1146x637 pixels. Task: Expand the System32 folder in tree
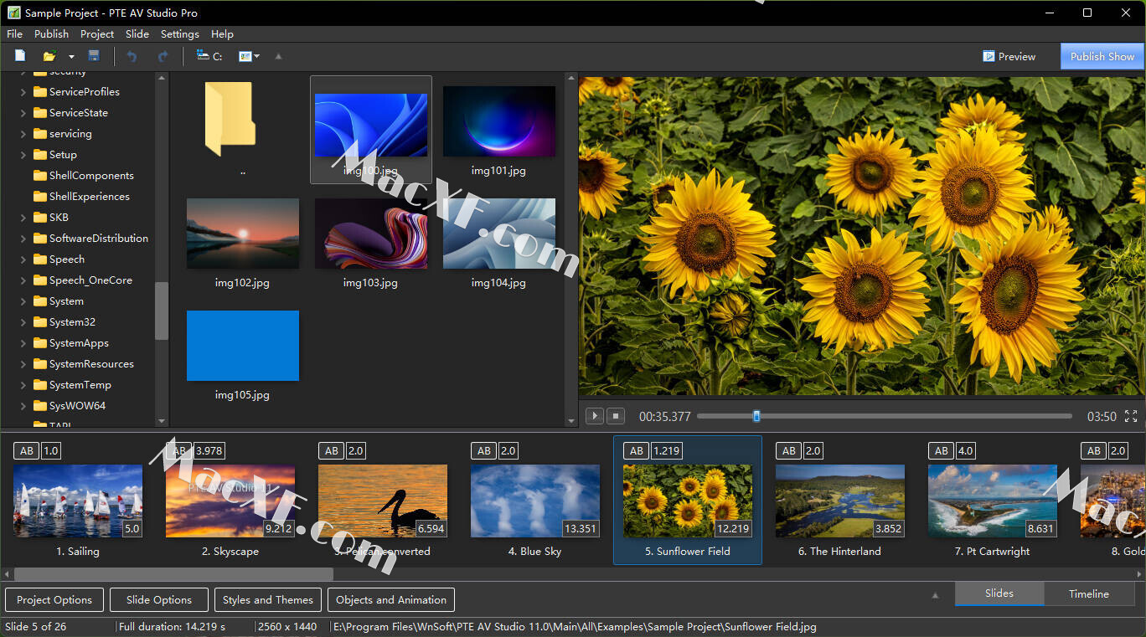(x=23, y=322)
